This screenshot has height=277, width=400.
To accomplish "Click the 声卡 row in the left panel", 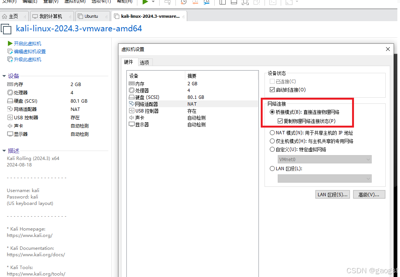I will (x=48, y=126).
